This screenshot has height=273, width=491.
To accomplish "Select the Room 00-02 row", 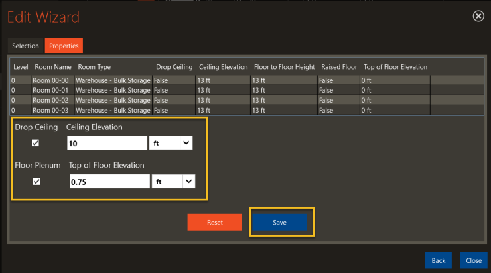I will click(247, 100).
